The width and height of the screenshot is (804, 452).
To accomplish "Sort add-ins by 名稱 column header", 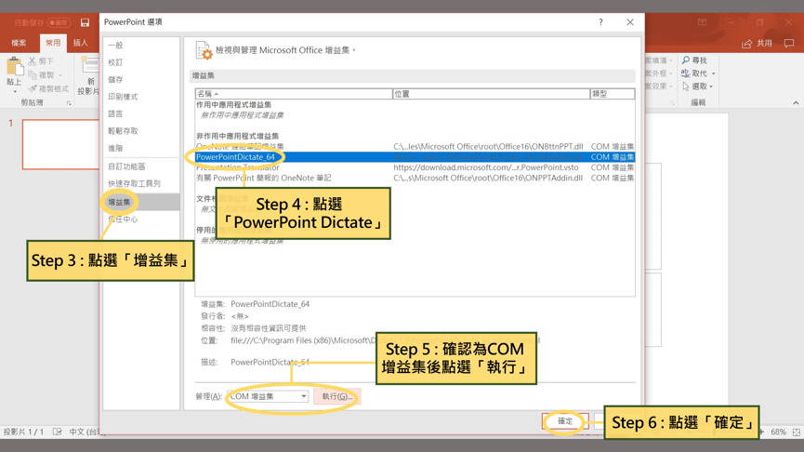I will coord(294,94).
